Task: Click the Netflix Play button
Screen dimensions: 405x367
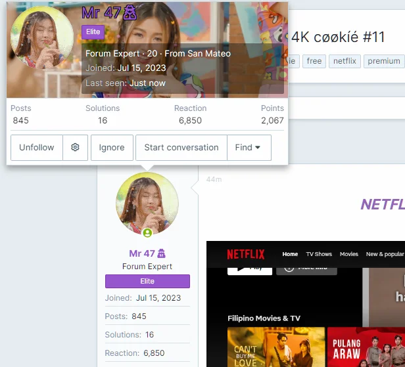Action: pos(250,271)
